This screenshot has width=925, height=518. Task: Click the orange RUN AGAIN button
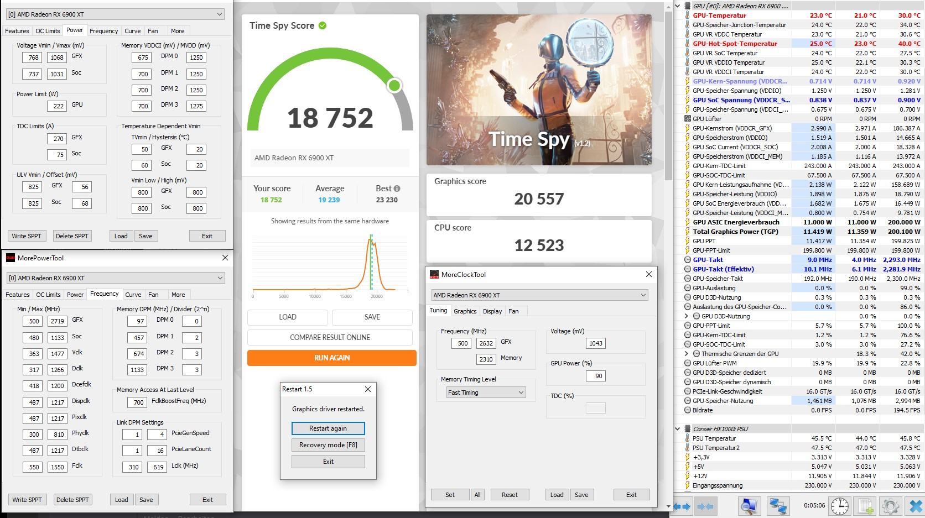click(332, 358)
